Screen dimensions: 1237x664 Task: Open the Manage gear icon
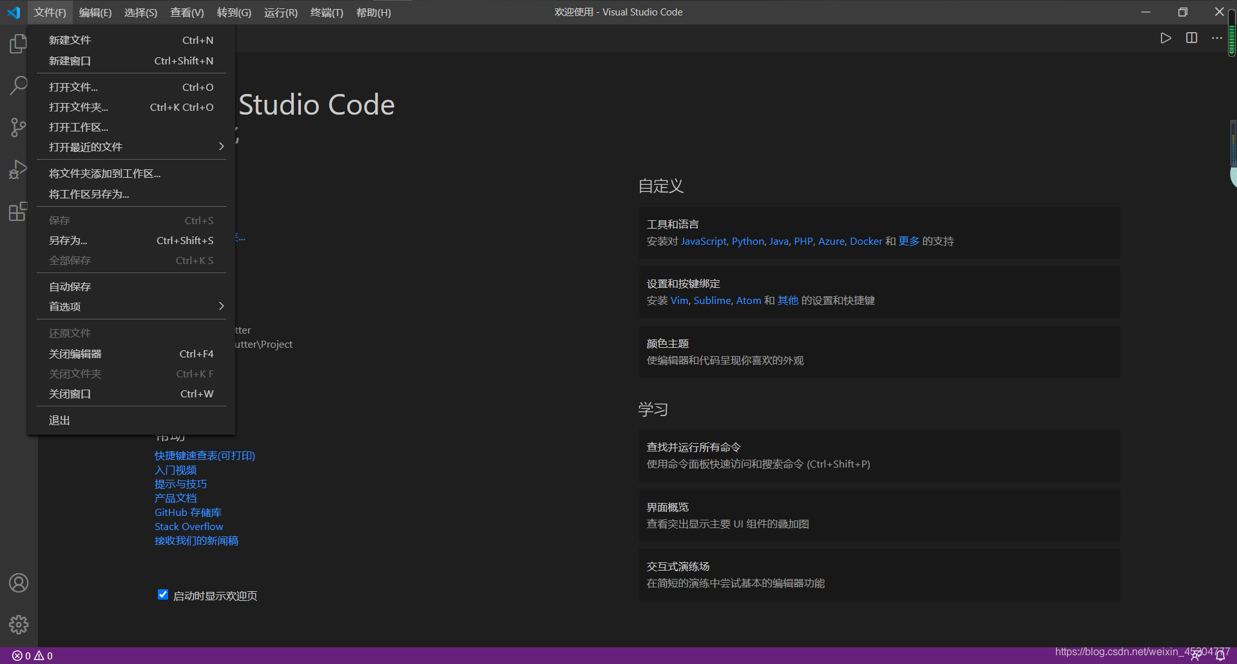tap(19, 625)
